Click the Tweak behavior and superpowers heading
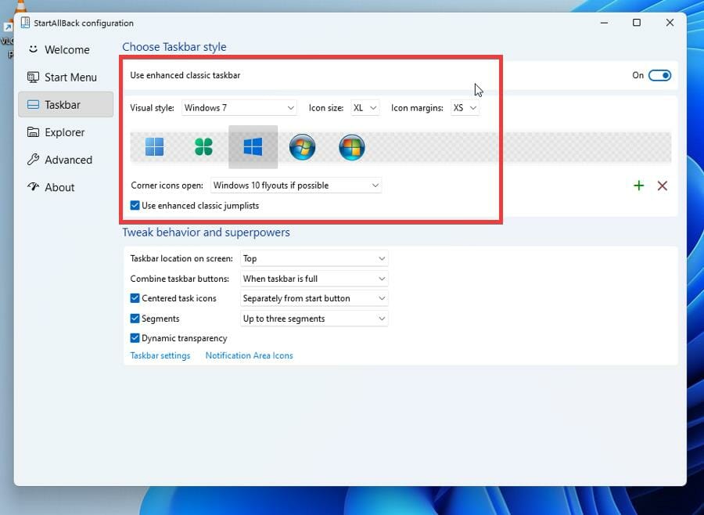704x515 pixels. point(206,232)
